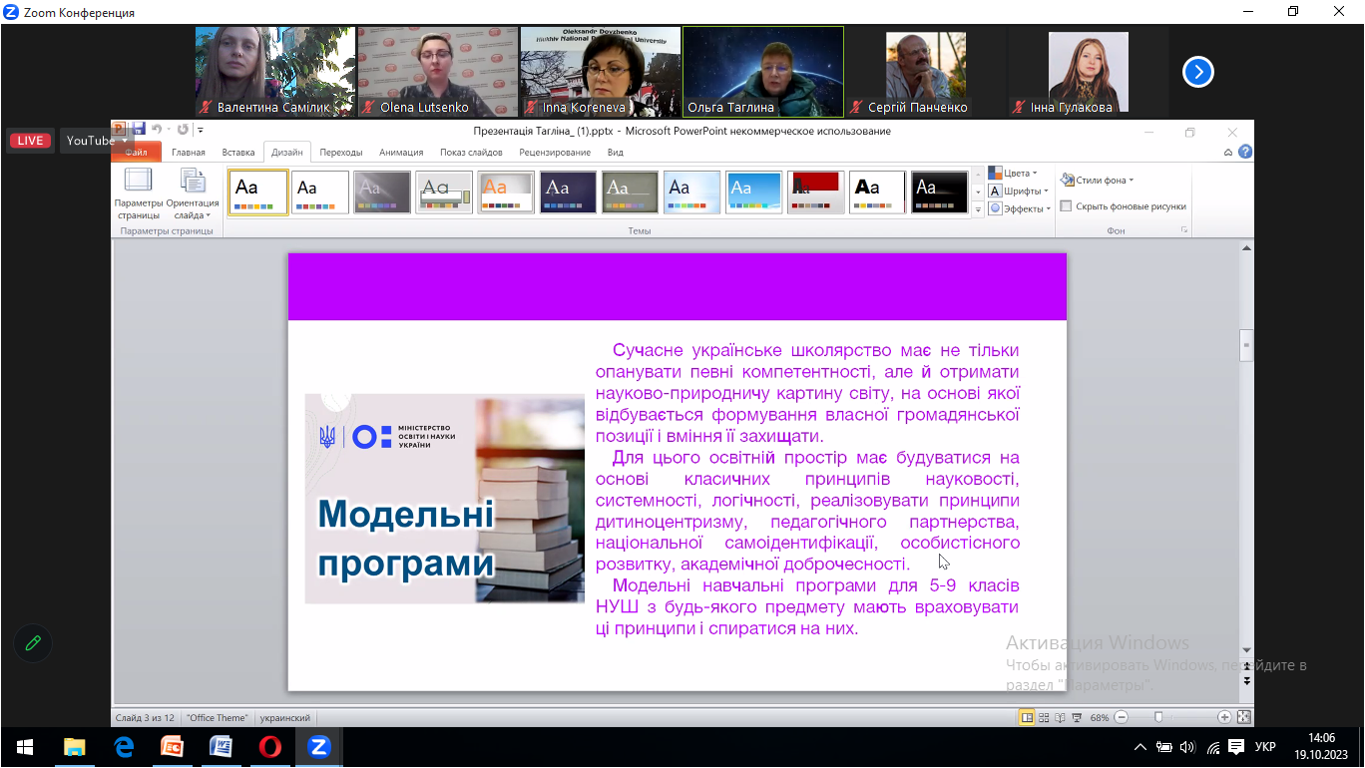Apply the red banner theme thumbnail
Screen dimensions: 1365x768
click(815, 192)
